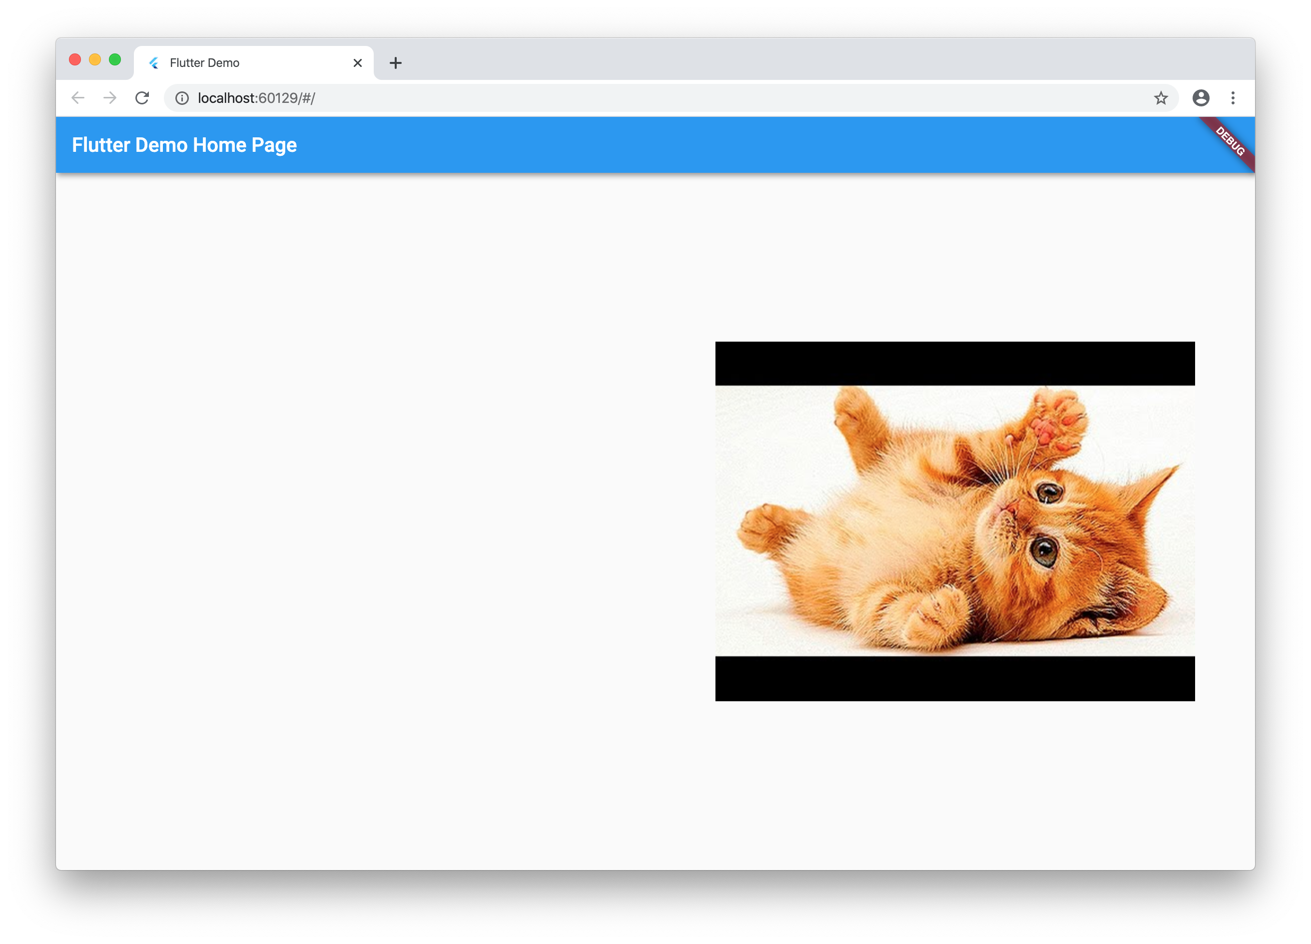Viewport: 1311px width, 944px height.
Task: Click the red close window button
Action: [x=75, y=59]
